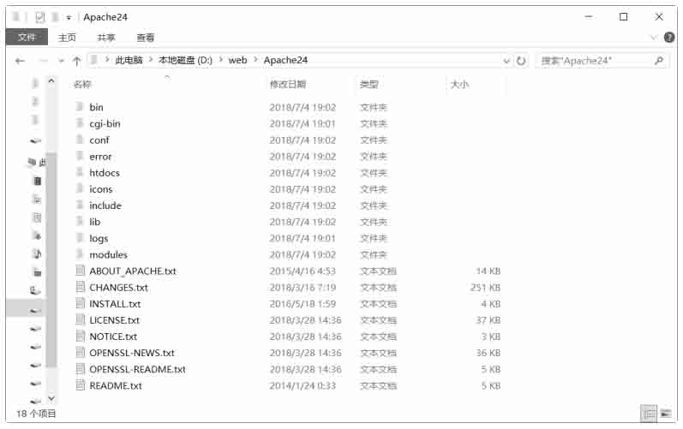Switch to the 主页 ribbon tab

point(67,38)
